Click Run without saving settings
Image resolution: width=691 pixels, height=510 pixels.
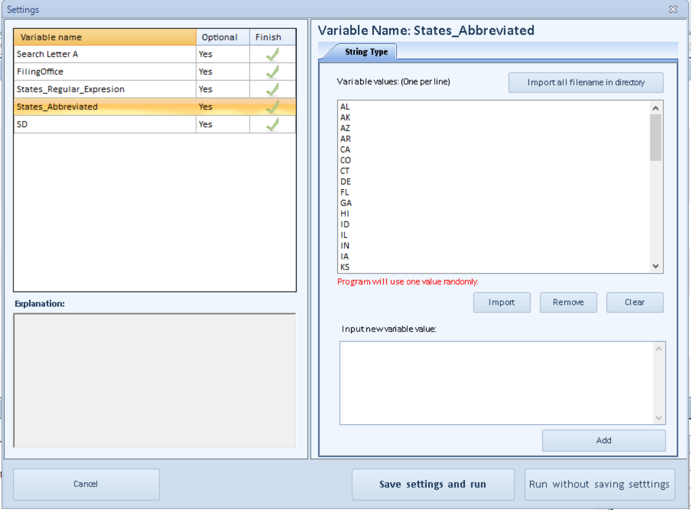599,485
